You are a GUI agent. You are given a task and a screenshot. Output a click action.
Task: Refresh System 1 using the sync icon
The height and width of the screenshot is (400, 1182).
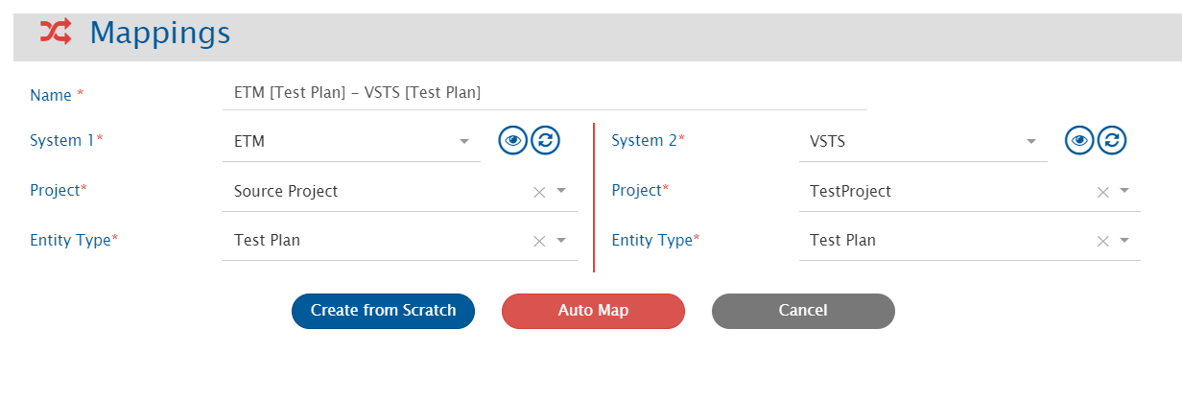545,140
